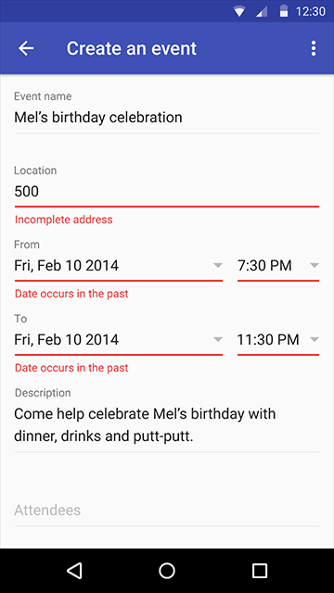Image resolution: width=334 pixels, height=593 pixels.
Task: Tap the back arrow in the header
Action: 26,48
